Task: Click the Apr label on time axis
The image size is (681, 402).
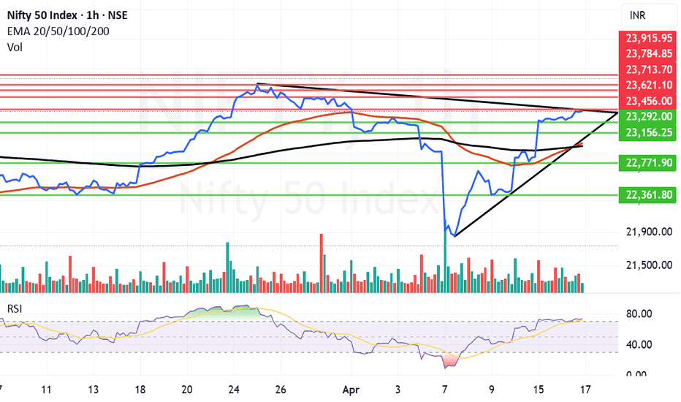Action: coord(351,390)
